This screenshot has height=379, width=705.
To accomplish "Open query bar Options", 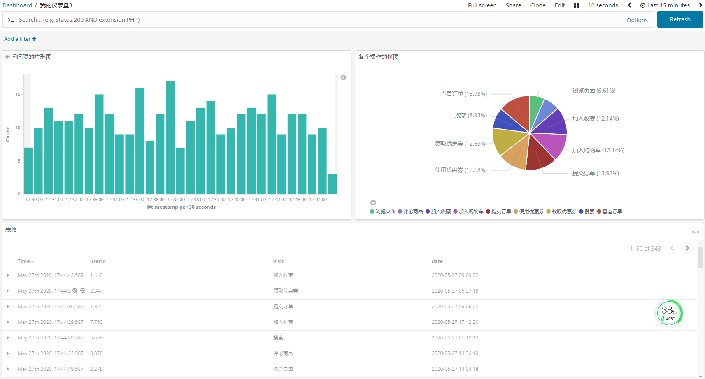I will coord(637,20).
